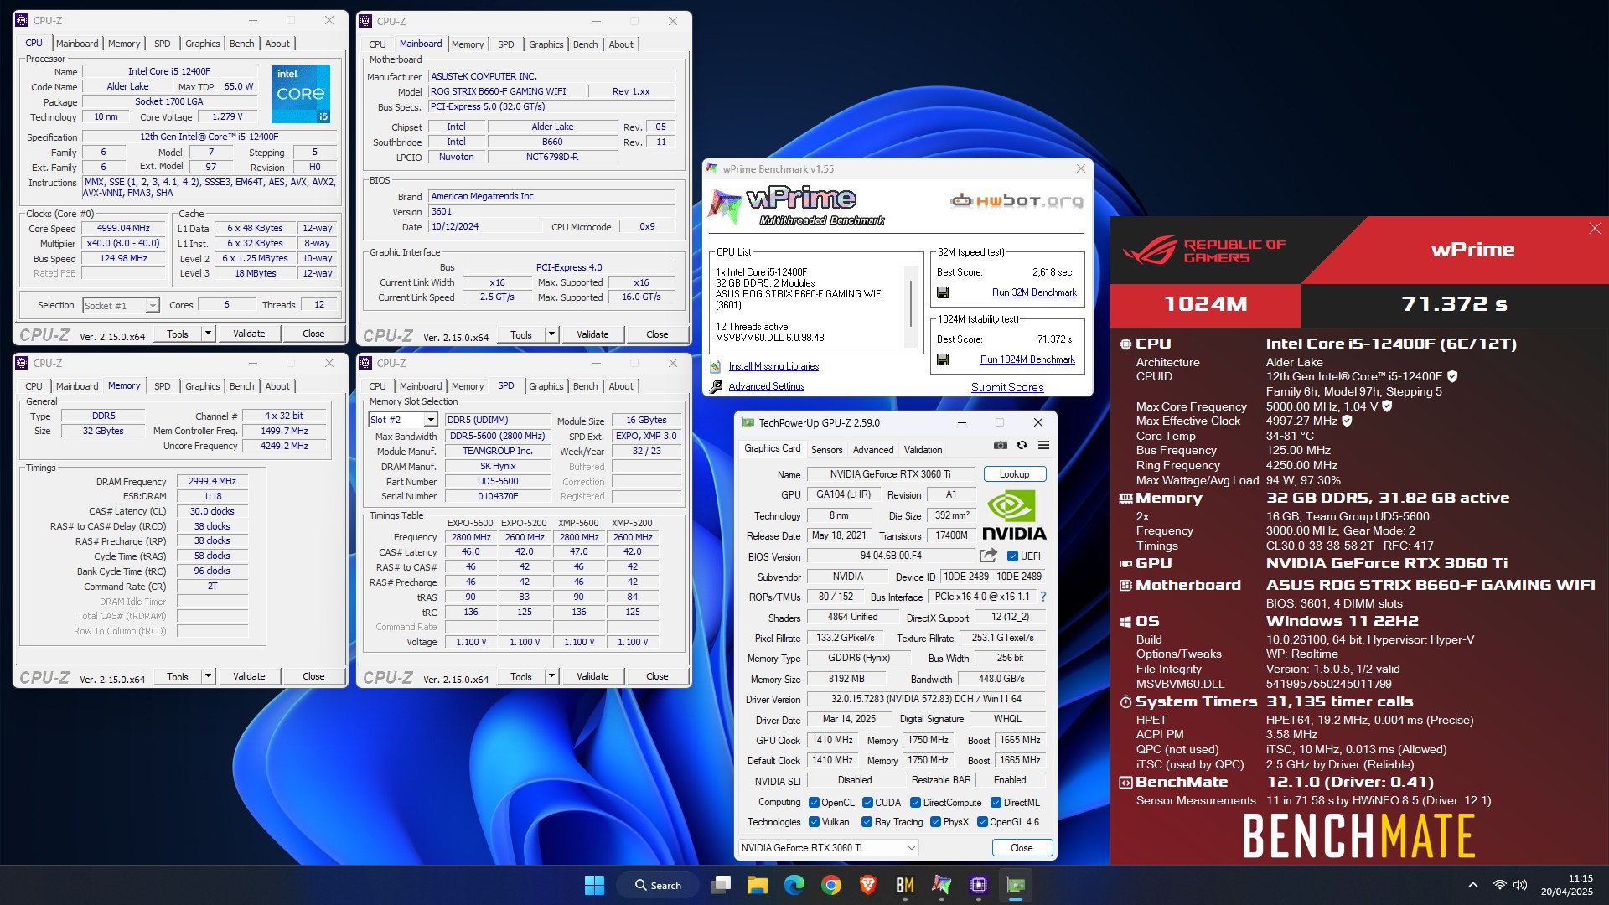Click the volume icon in the system tray
Image resolution: width=1609 pixels, height=905 pixels.
tap(1520, 885)
